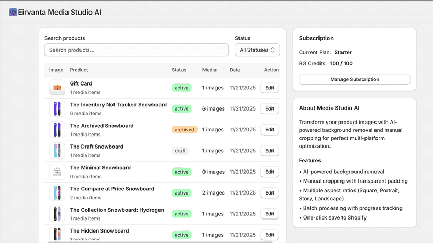Select The Compare at Price Snowboard name
Screen dimensions: 433x243
(112, 189)
